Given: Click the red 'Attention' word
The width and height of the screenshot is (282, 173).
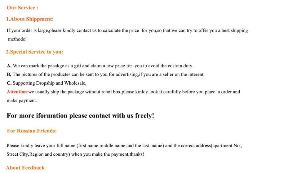Looking at the screenshot, I should click(x=17, y=92).
